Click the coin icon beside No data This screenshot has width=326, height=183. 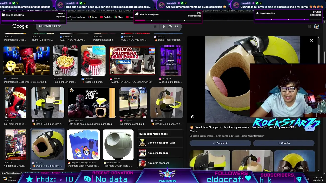[x=88, y=179]
